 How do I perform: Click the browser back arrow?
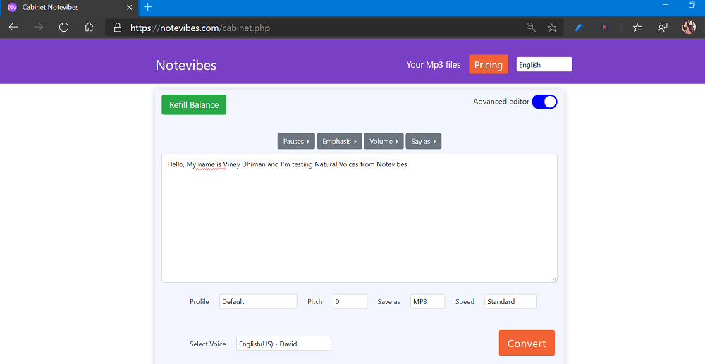13,28
